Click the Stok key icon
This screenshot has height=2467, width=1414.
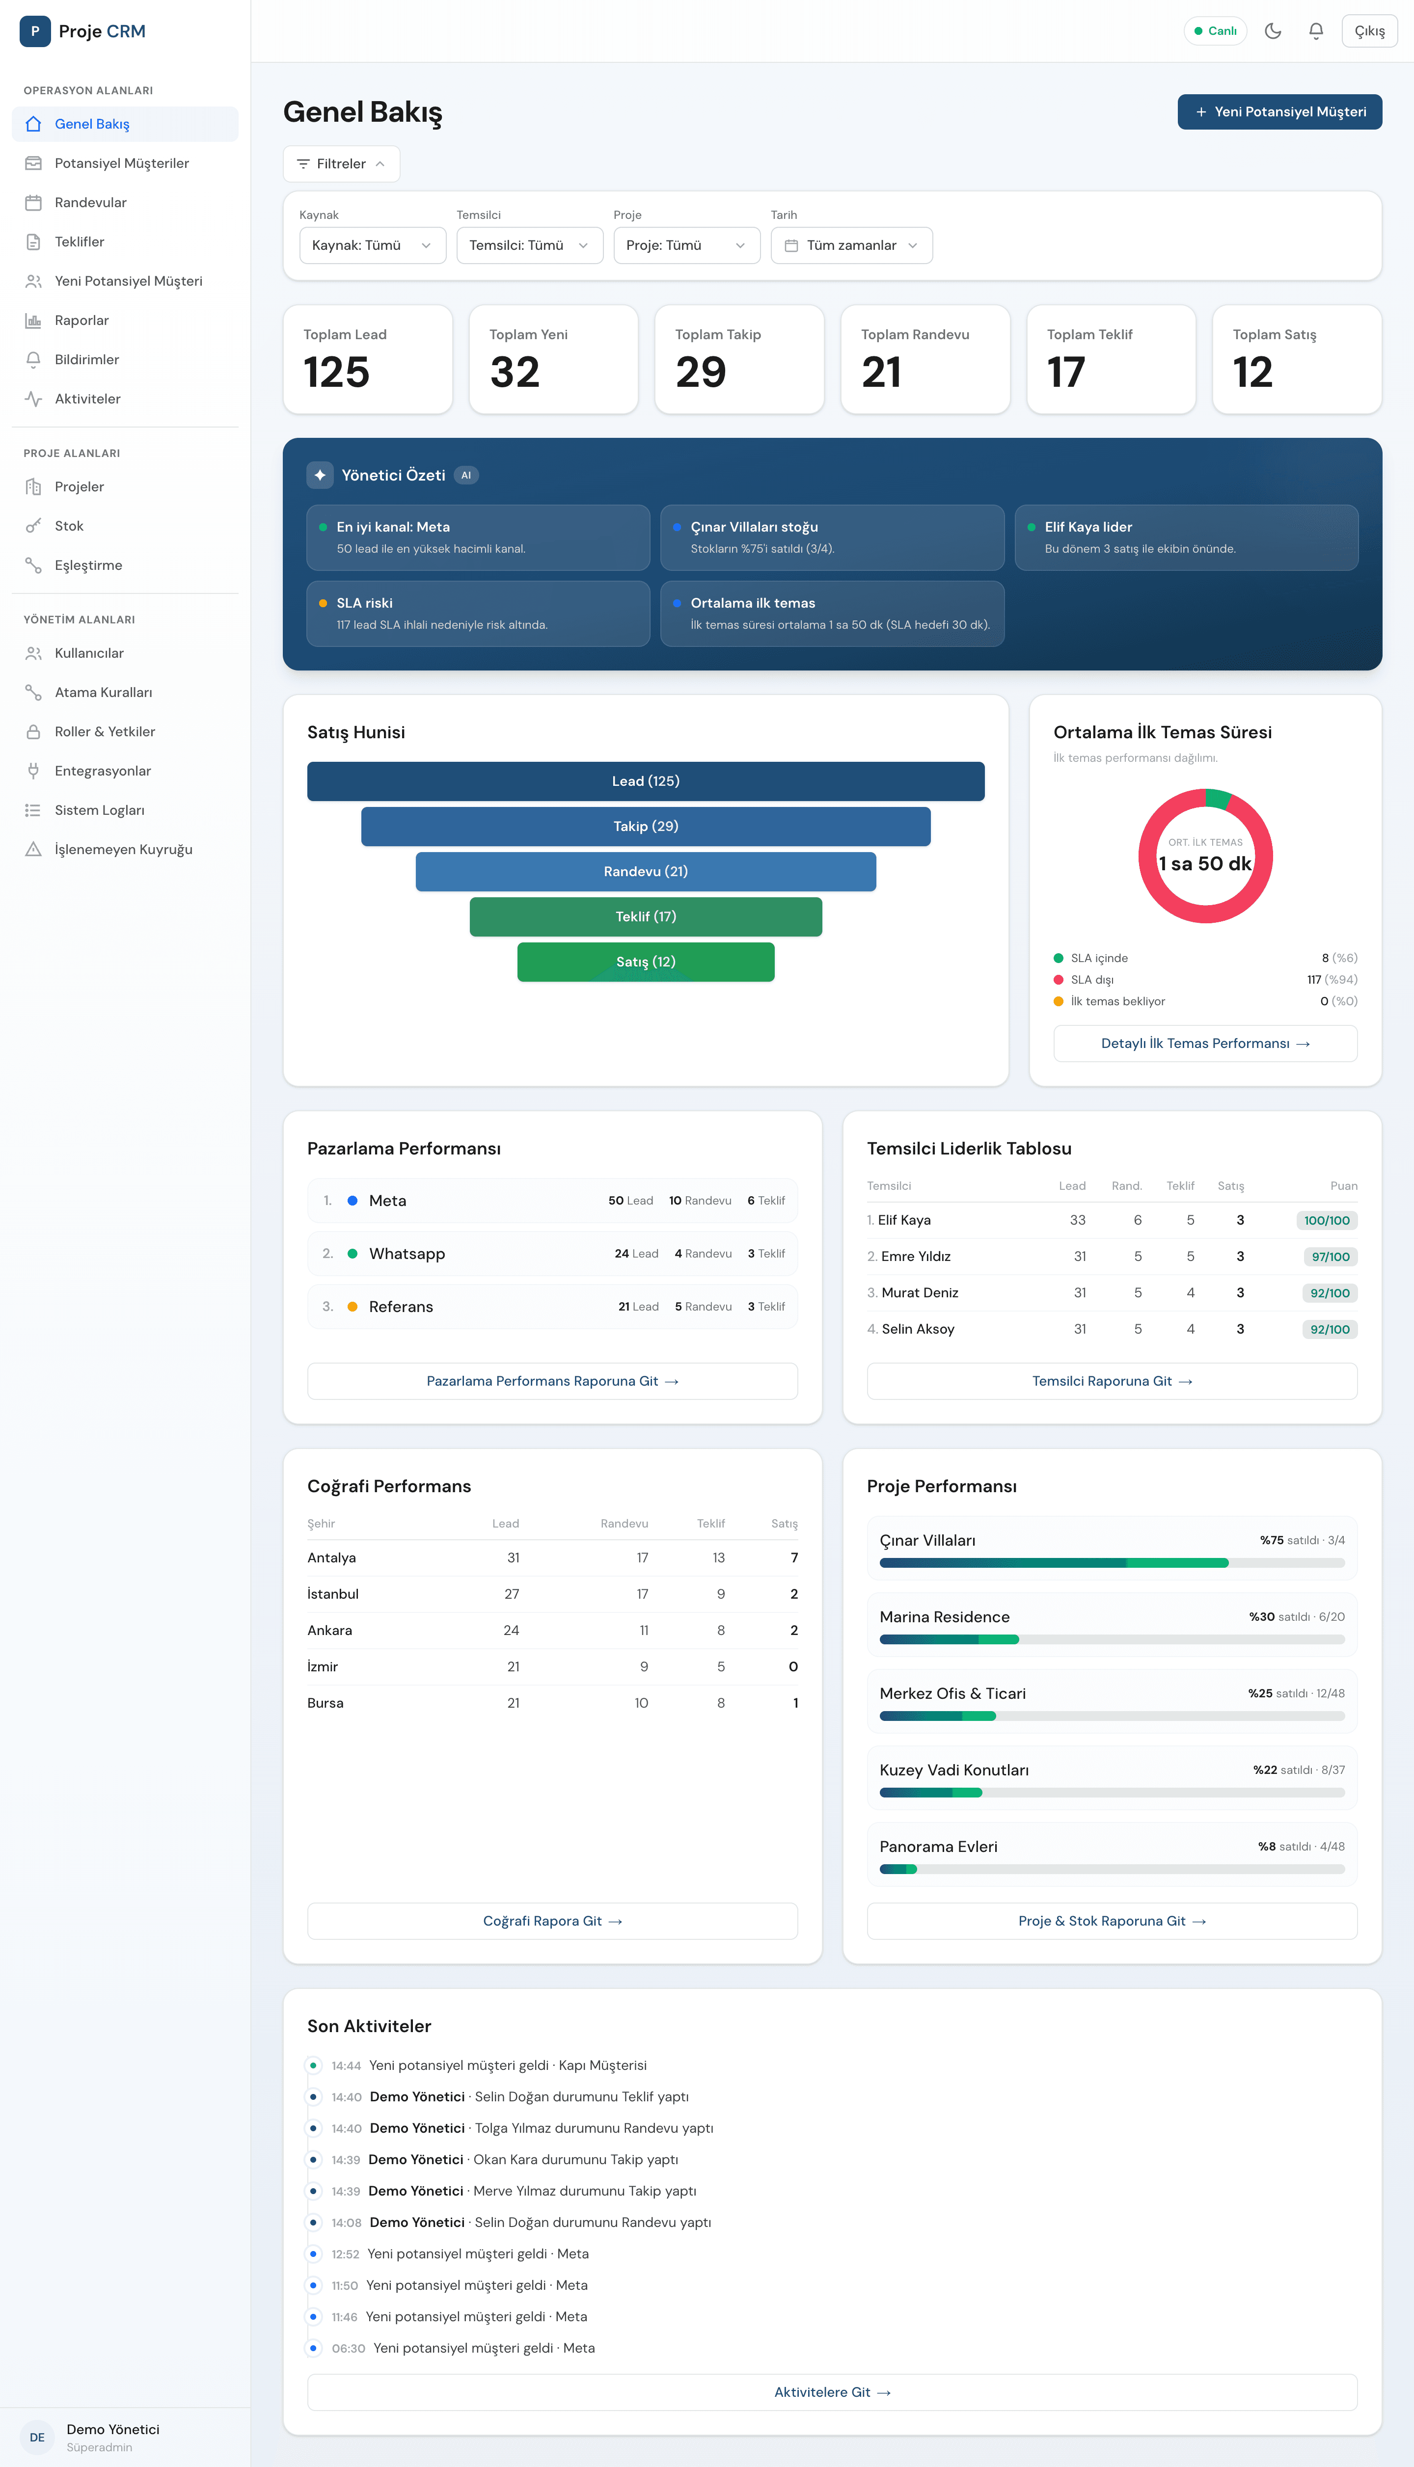(x=33, y=526)
